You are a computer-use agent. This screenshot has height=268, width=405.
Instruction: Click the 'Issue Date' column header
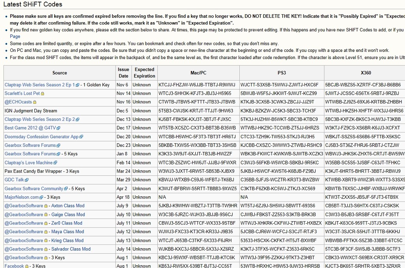[x=123, y=73]
